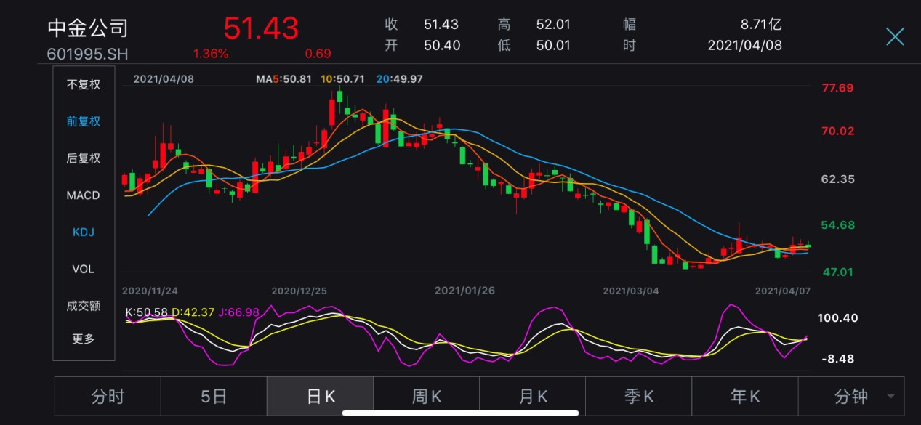Click the 62.35 price axis label
921x425 pixels.
(837, 179)
